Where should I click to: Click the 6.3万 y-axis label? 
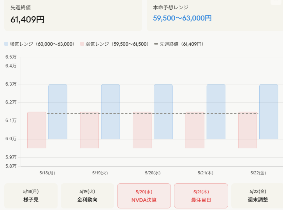pyautogui.click(x=11, y=84)
